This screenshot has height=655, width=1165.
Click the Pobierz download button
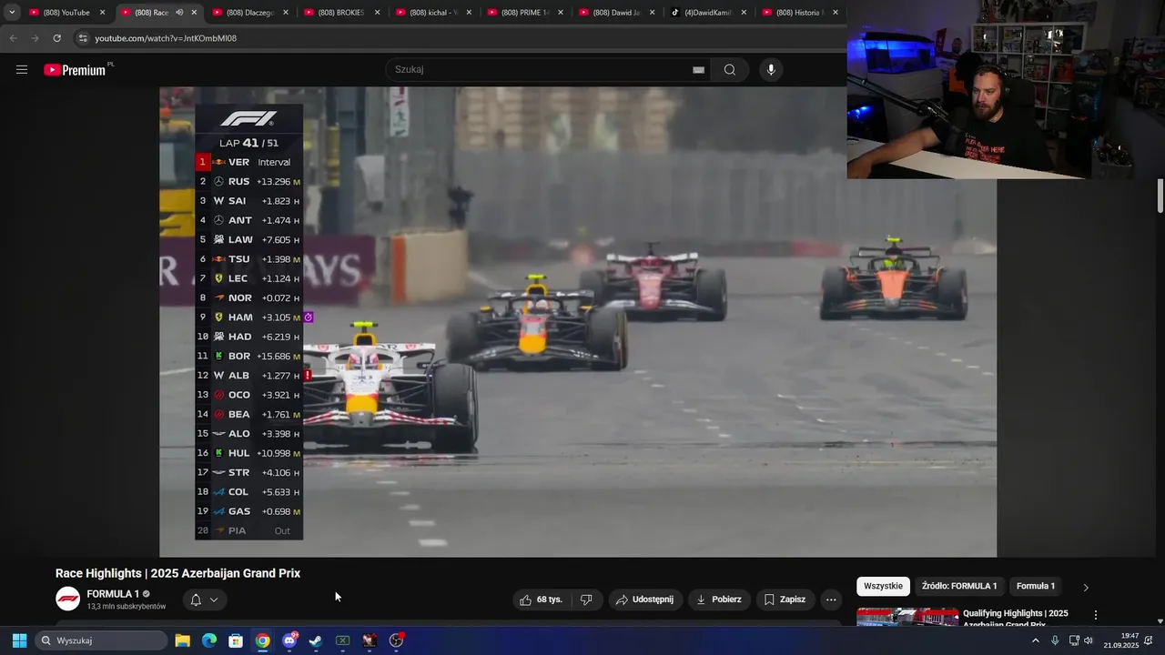click(x=719, y=600)
